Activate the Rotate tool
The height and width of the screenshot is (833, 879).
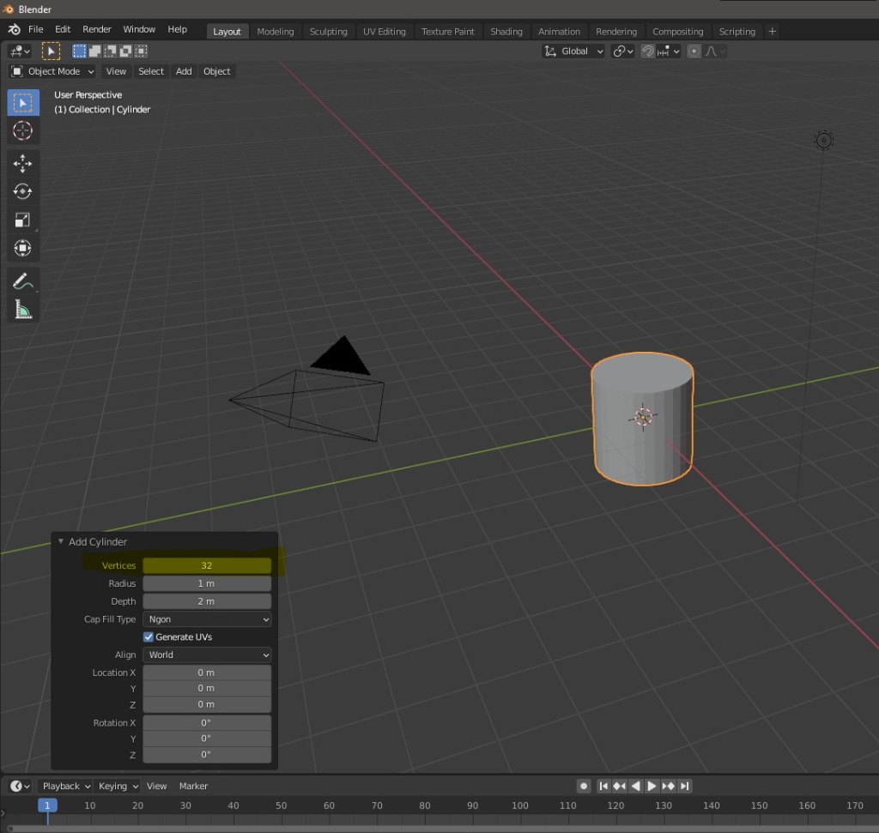coord(23,191)
